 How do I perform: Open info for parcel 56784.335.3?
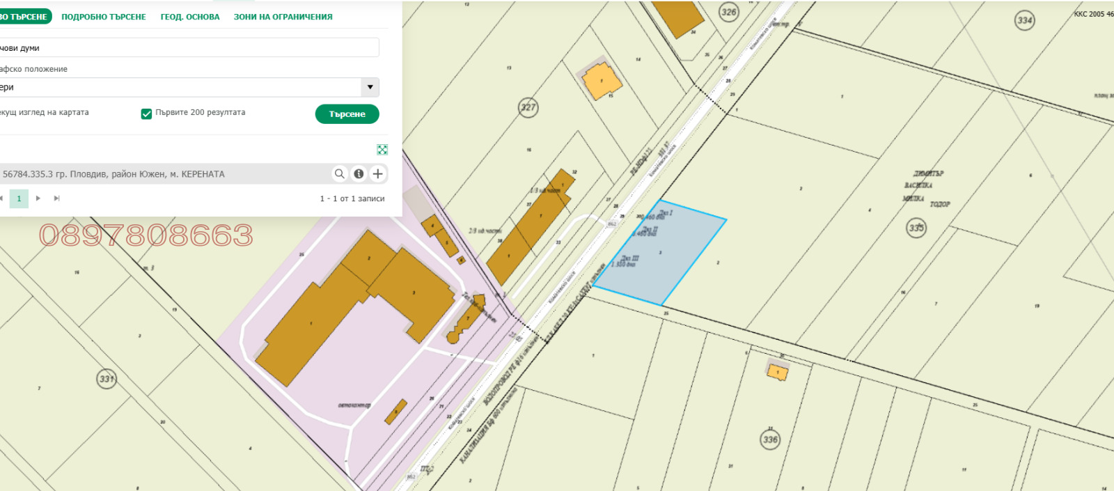[x=359, y=174]
